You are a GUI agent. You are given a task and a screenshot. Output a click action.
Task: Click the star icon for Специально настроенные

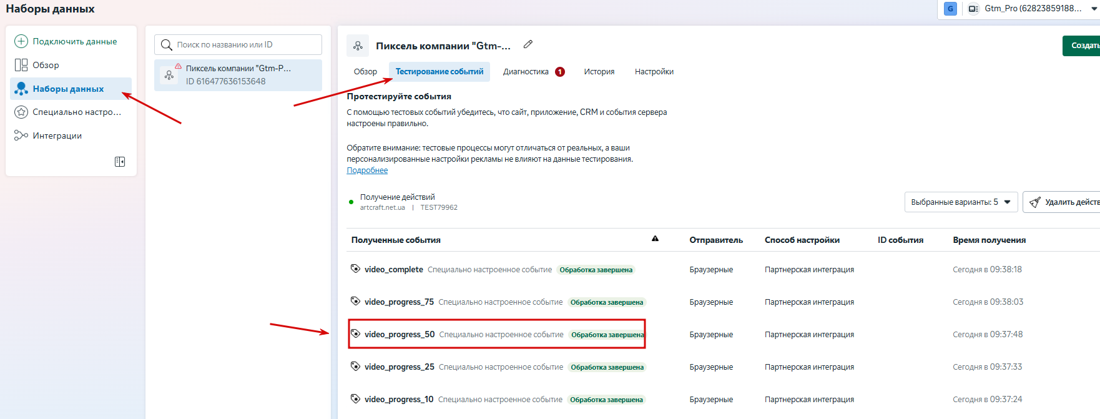point(21,112)
